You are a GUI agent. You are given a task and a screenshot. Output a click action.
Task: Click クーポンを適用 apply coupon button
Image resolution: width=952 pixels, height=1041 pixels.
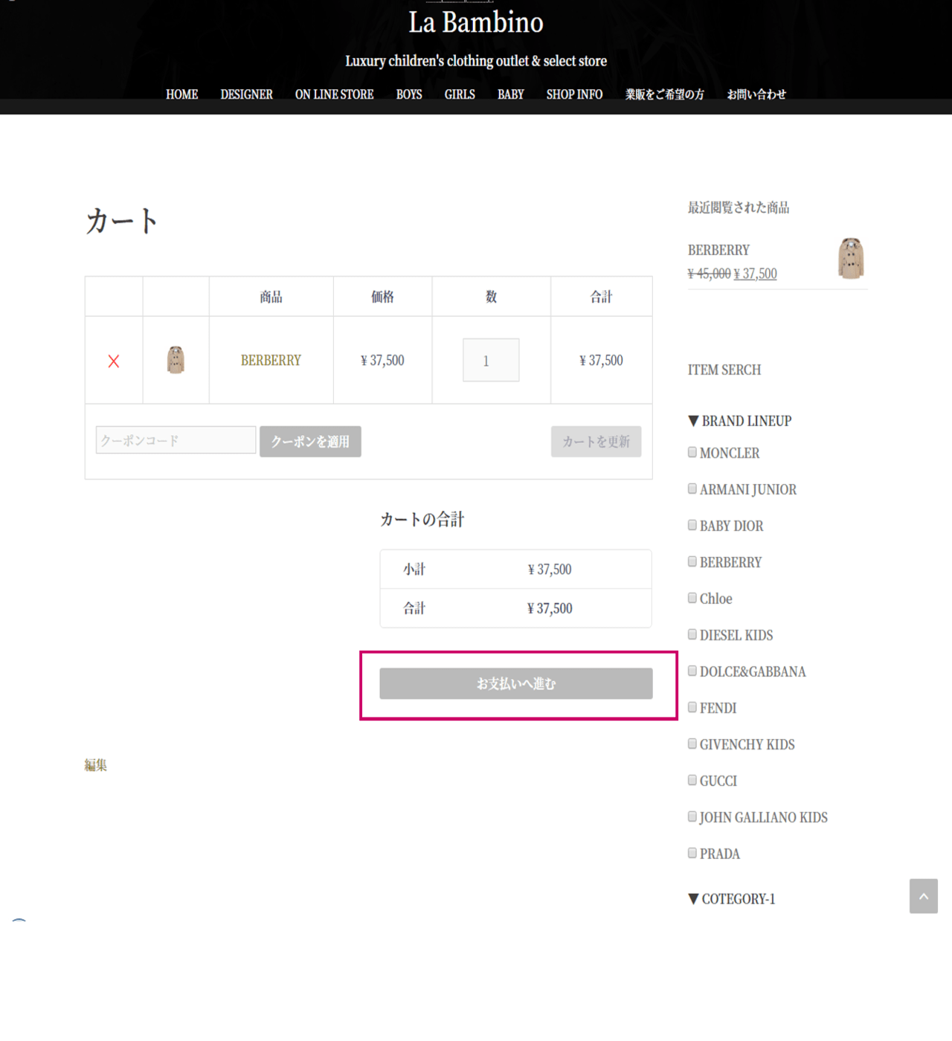310,442
